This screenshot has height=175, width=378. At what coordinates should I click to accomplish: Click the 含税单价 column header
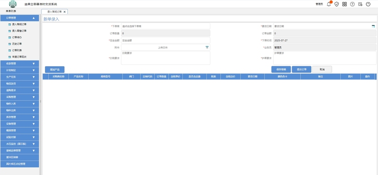point(175,77)
